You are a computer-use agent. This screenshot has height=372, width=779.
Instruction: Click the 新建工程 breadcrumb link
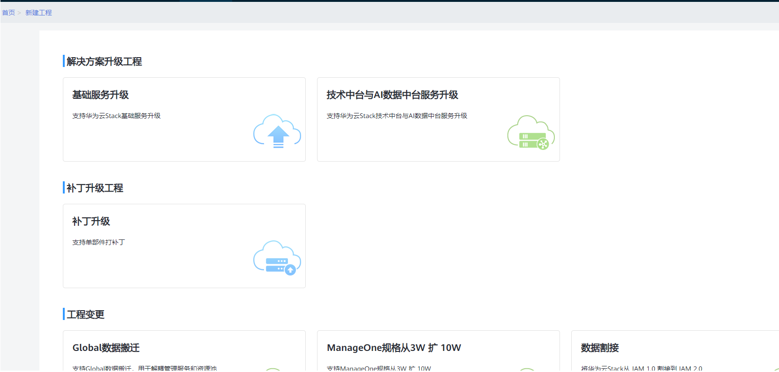pos(38,13)
